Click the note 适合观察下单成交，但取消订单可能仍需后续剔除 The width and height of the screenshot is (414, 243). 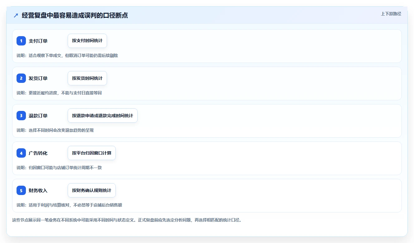click(73, 55)
